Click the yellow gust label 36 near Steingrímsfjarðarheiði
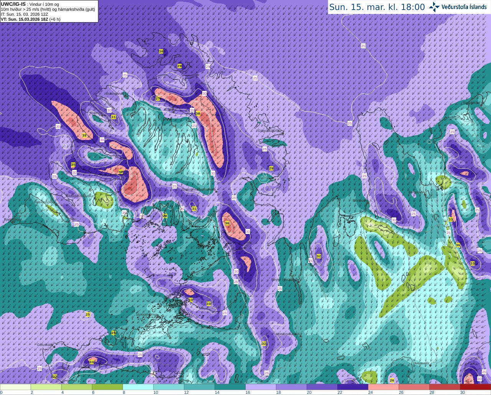 [227, 223]
